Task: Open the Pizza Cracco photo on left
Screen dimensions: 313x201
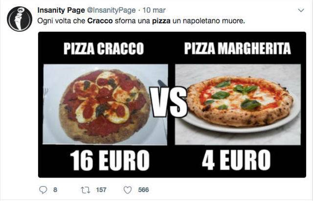Action: 105,104
